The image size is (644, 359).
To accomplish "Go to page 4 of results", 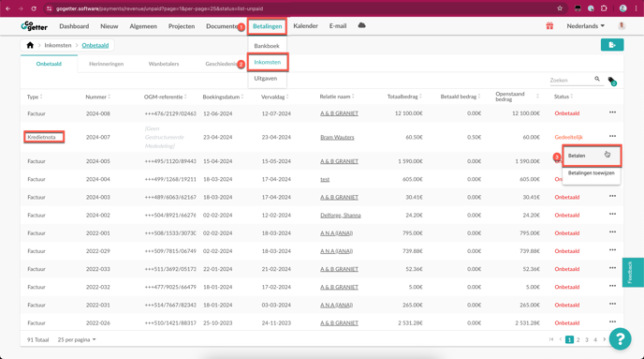I will (595, 339).
